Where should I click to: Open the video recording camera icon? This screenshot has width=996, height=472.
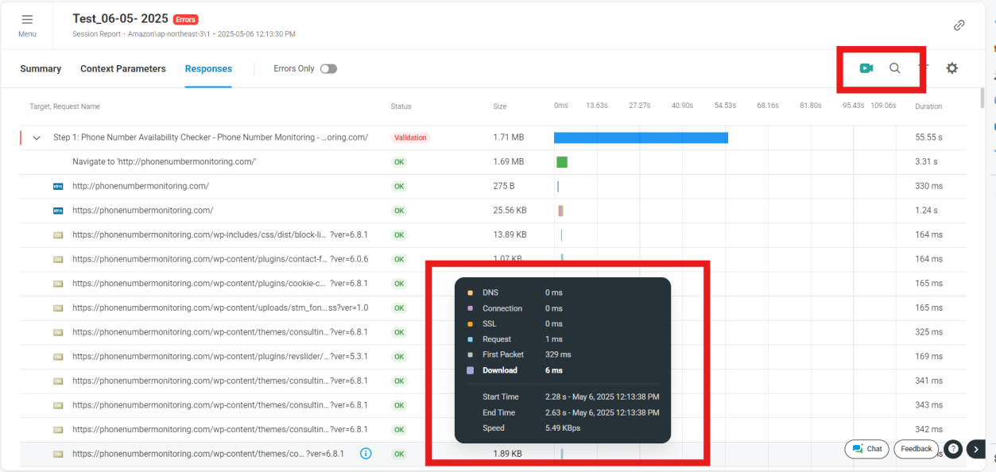pos(866,68)
